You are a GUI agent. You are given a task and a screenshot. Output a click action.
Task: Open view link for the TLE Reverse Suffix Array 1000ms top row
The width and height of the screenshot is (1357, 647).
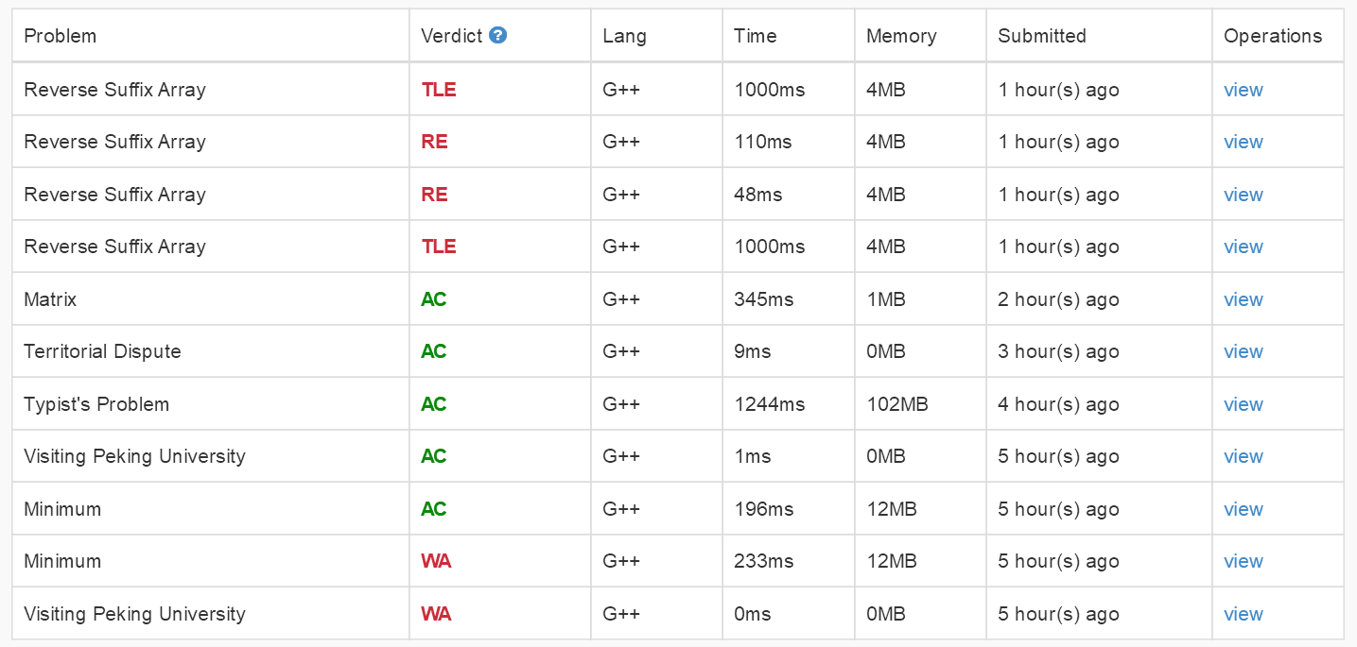(1243, 90)
